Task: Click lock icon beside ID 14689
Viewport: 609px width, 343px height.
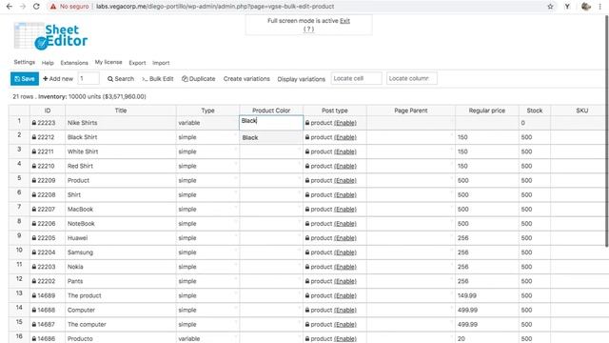Action: tap(34, 295)
